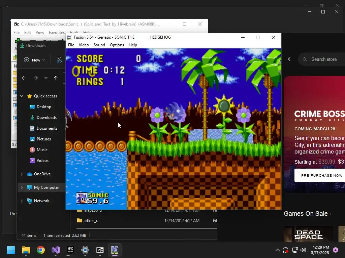Screen dimensions: 345x258
Task: Click '1 item selected 2.62 MB' status text
Action: click(x=65, y=235)
